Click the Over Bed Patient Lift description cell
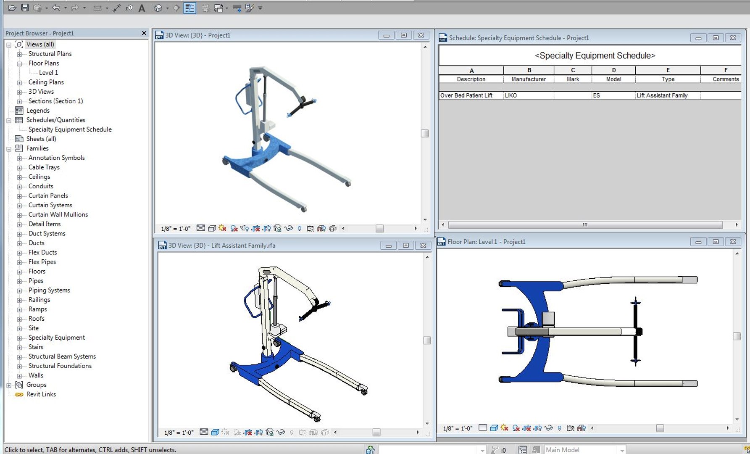This screenshot has height=454, width=750. tap(471, 95)
